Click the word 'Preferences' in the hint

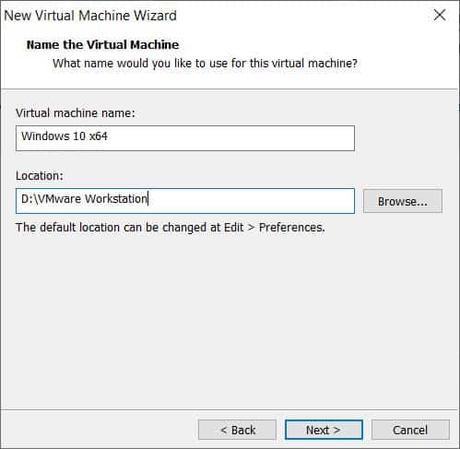291,228
